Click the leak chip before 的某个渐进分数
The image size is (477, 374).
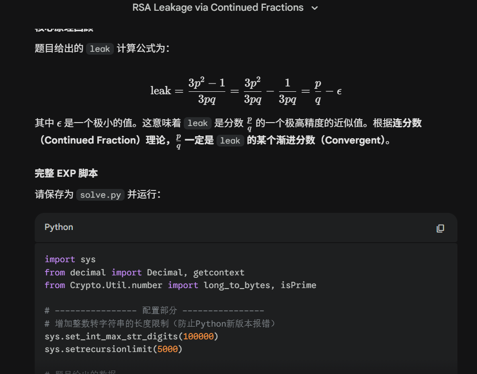[x=230, y=141]
